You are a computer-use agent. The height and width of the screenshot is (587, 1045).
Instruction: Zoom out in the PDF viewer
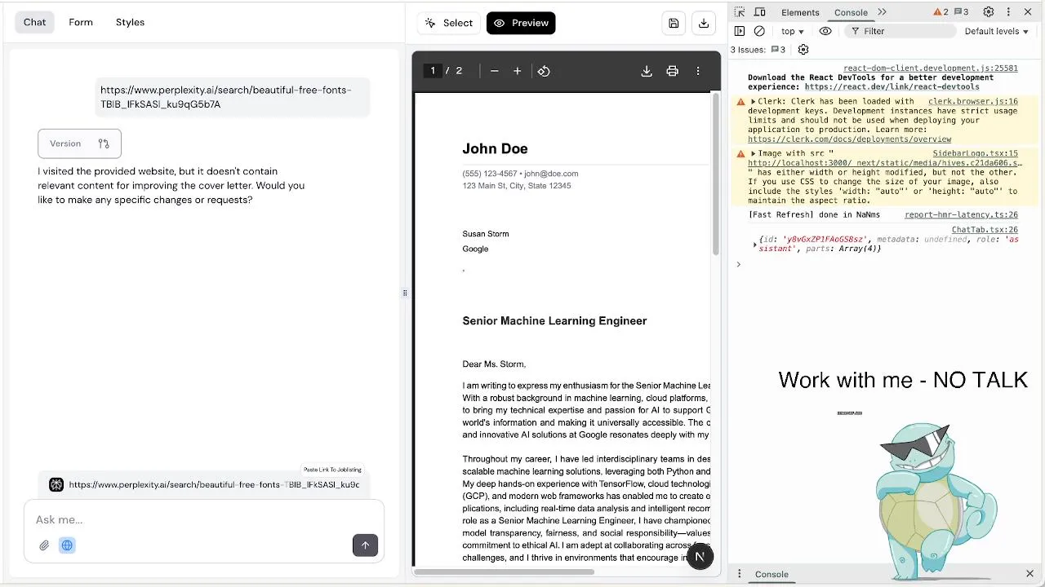point(494,71)
